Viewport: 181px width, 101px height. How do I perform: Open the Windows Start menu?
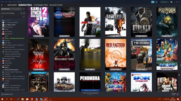point(2,99)
